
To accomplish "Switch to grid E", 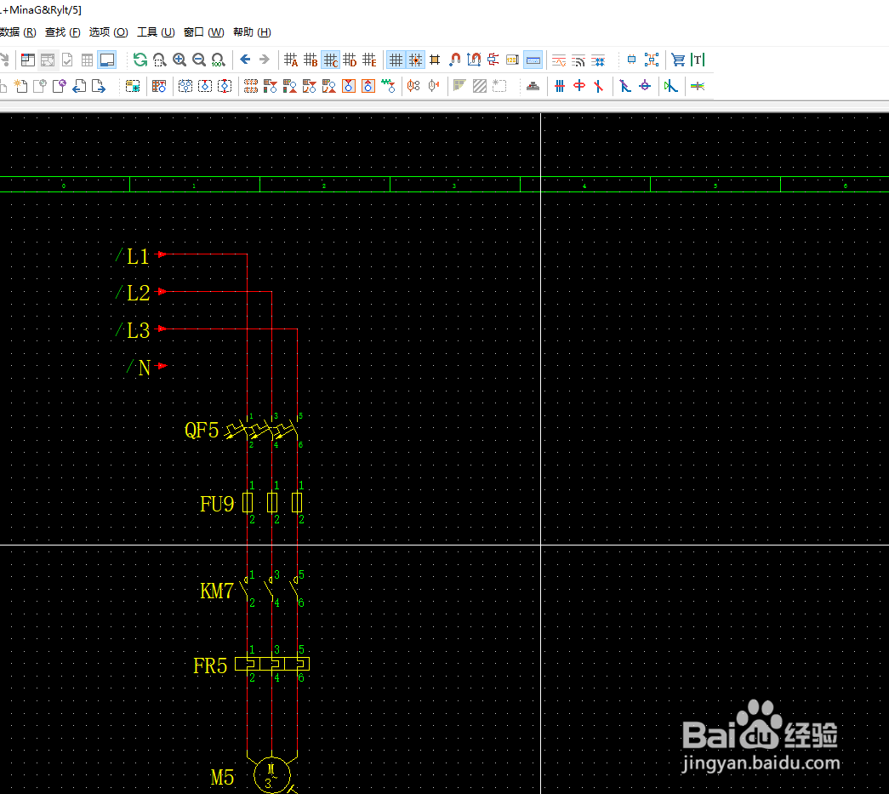I will (x=370, y=60).
